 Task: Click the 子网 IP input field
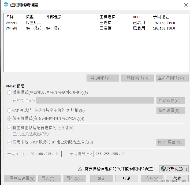coord(44,154)
